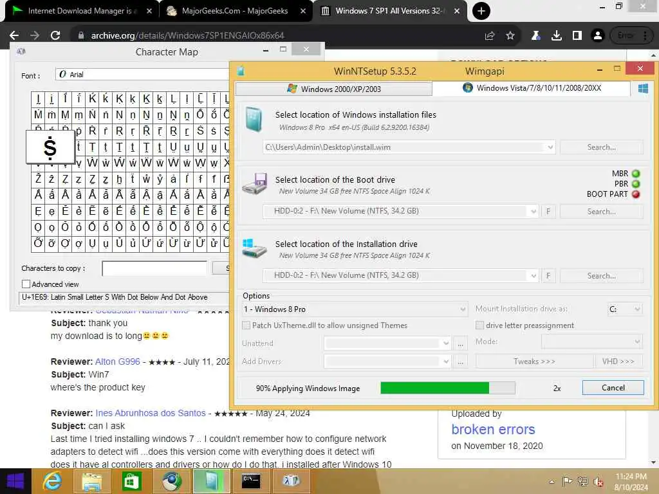Click the archive.org address bar
The image size is (659, 494).
pyautogui.click(x=277, y=36)
